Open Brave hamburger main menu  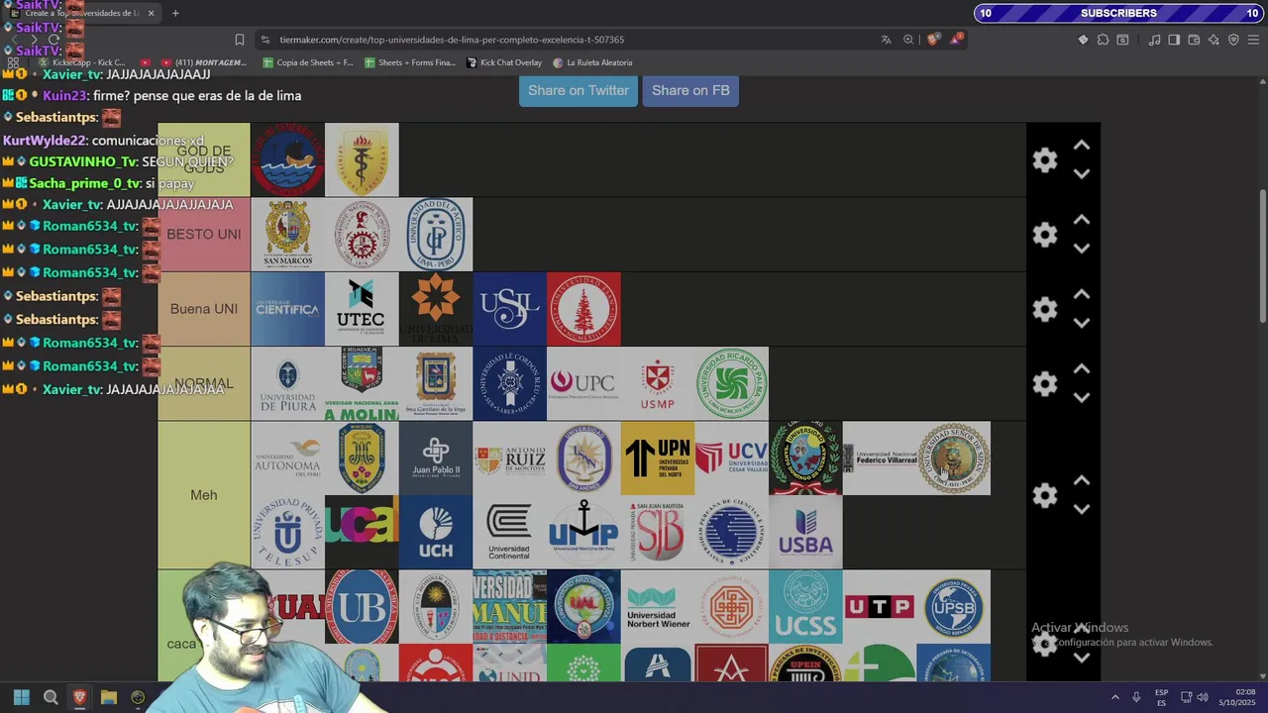(x=1253, y=40)
